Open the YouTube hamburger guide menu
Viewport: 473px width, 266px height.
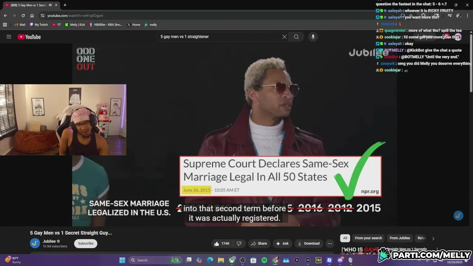[9, 37]
